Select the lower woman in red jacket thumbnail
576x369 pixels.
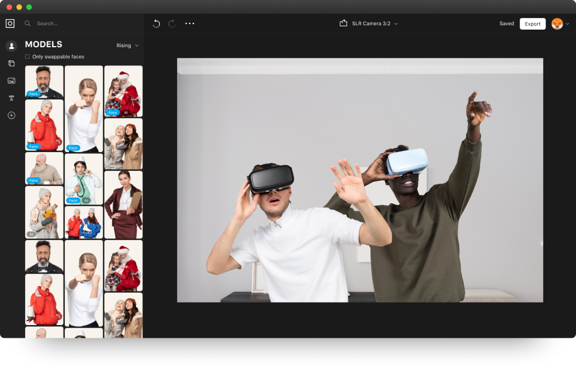pyautogui.click(x=44, y=299)
